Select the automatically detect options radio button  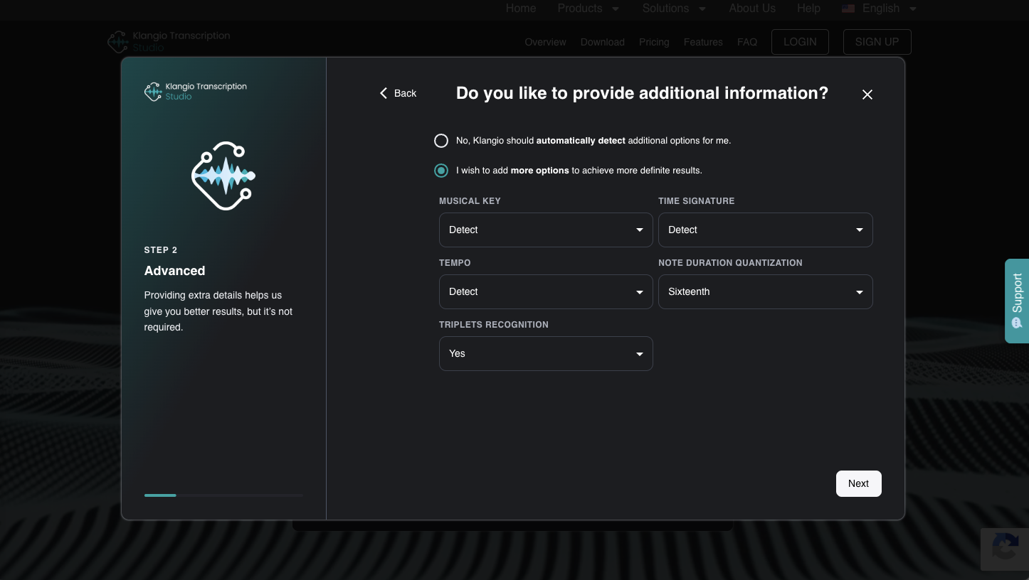(441, 141)
